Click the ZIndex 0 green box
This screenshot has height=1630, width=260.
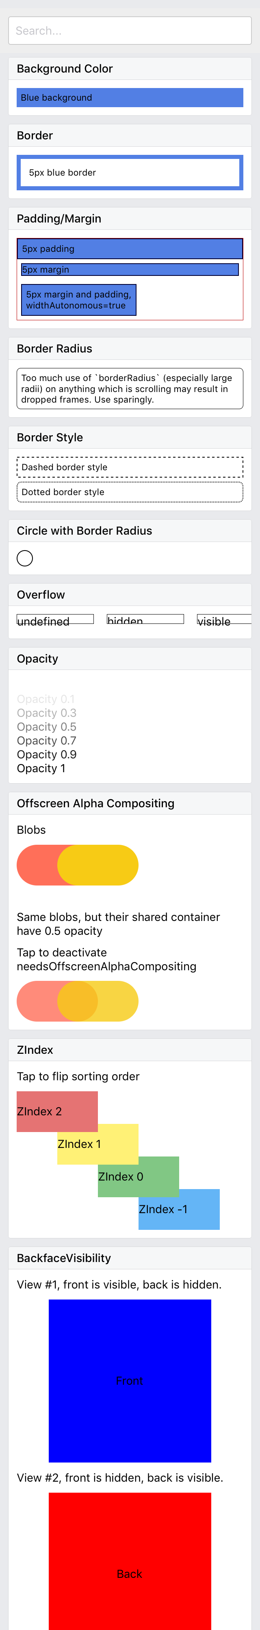139,1176
